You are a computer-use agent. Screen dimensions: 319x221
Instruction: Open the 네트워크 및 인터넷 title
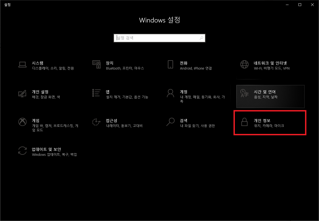click(270, 63)
